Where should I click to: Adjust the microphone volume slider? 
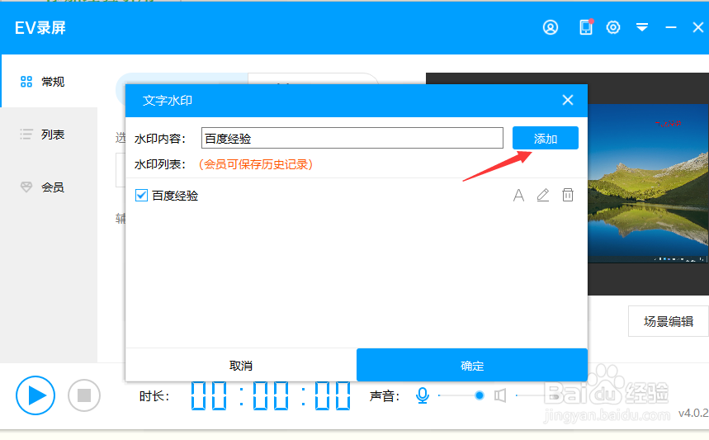pos(460,395)
